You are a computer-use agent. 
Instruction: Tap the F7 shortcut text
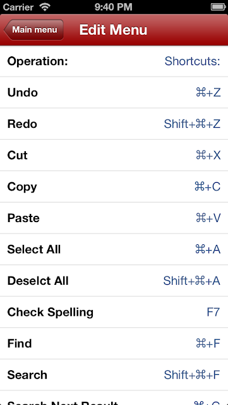pos(213,312)
